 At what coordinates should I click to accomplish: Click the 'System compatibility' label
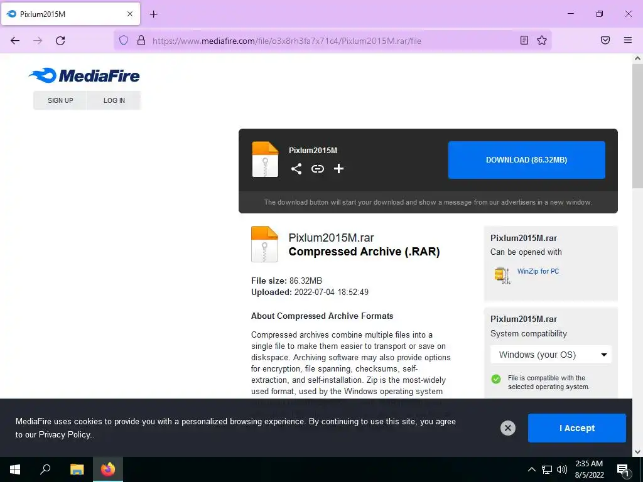[x=529, y=334]
